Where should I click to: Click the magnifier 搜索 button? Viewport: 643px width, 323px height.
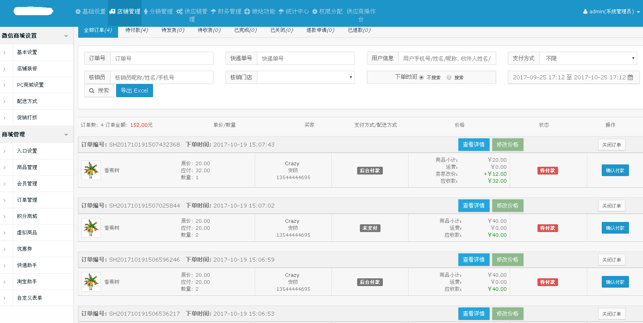99,91
